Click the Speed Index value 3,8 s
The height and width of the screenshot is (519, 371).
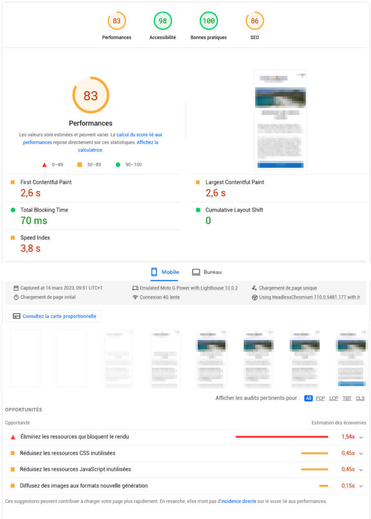pos(30,248)
